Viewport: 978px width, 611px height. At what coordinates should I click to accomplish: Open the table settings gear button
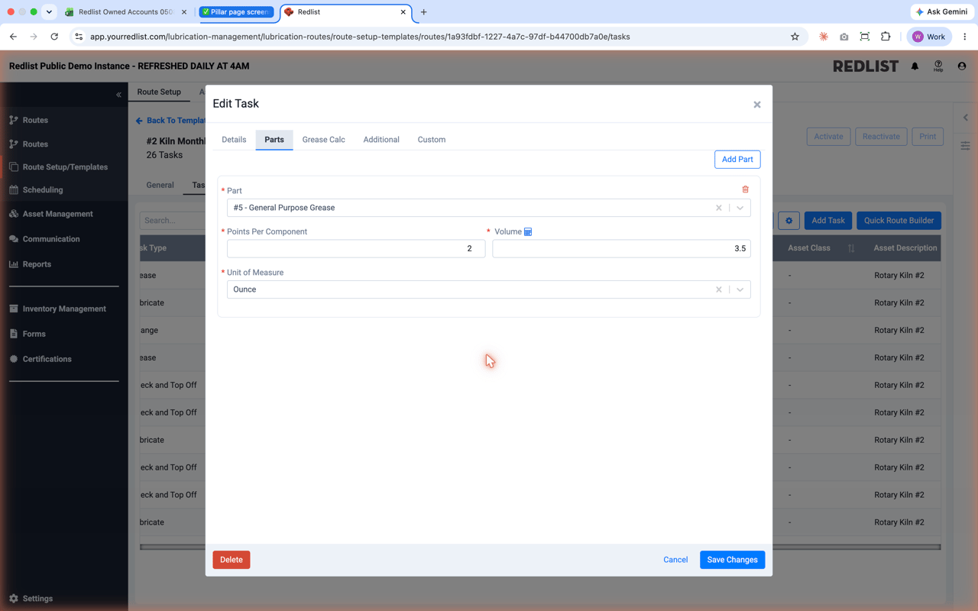[x=789, y=221]
